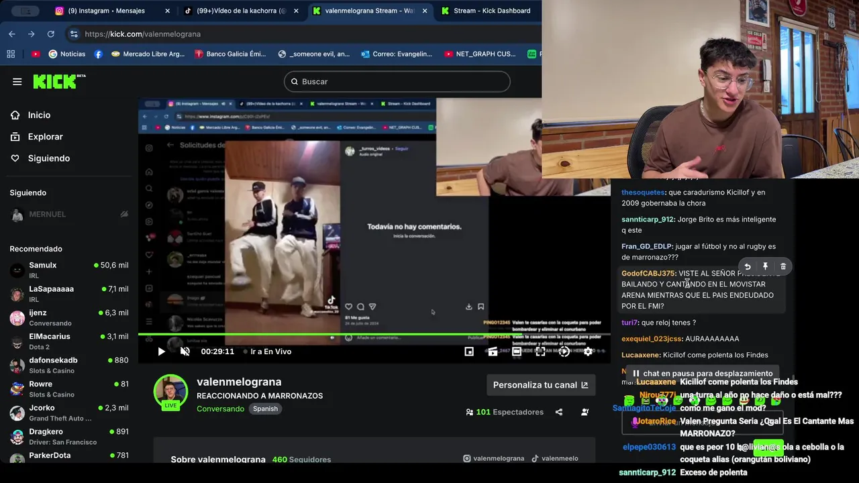Open the apps grid bookmark icon

click(11, 54)
